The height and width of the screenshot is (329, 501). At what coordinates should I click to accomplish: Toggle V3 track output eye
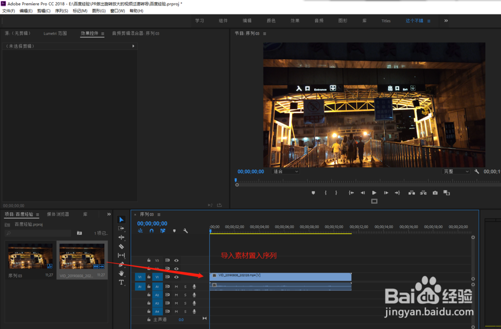point(176,260)
